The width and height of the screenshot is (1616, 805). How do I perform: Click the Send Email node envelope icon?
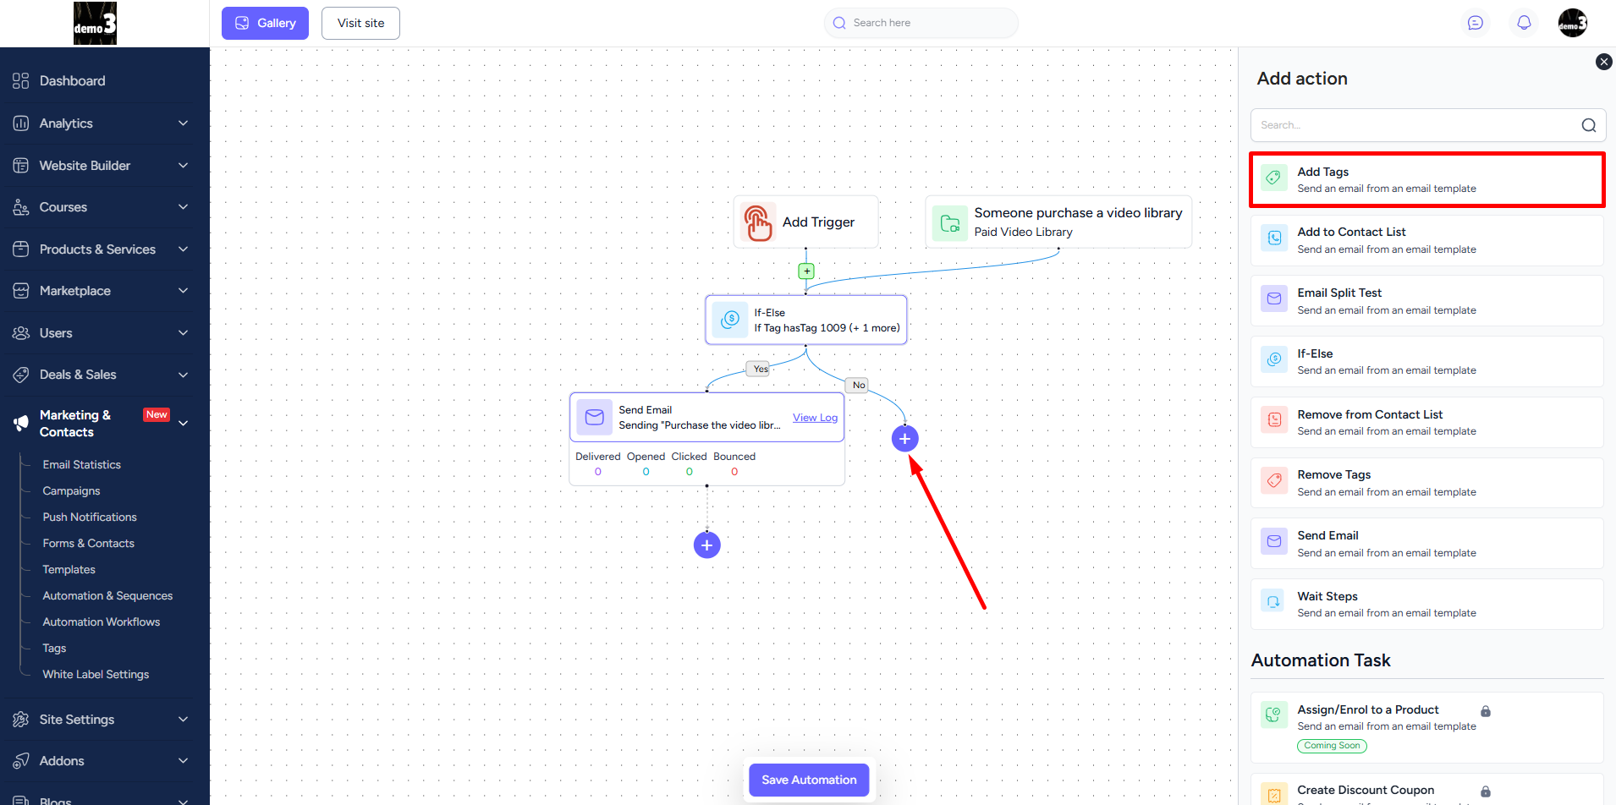point(595,417)
